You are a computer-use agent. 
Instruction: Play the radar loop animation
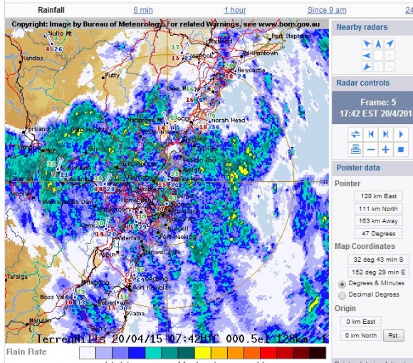[401, 134]
